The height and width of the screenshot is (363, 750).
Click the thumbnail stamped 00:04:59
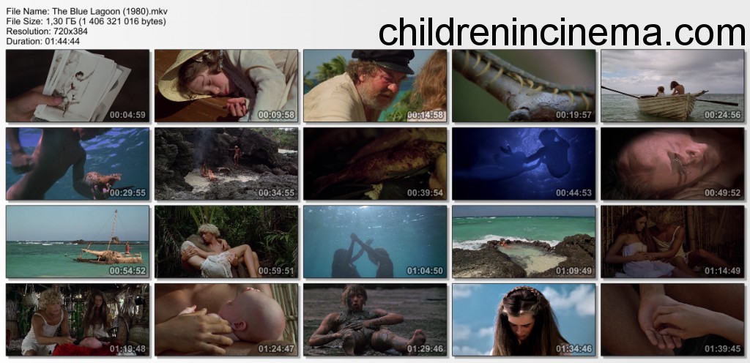[x=78, y=86]
